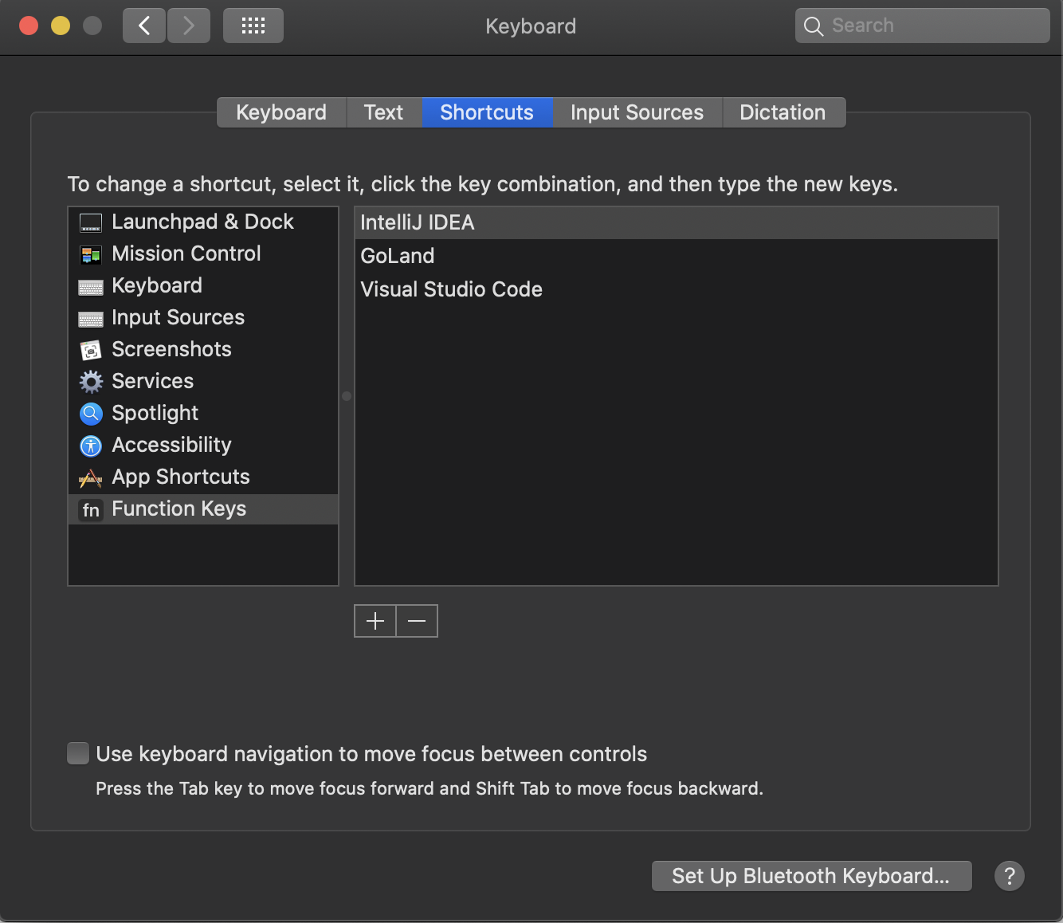Select Spotlight label in list
The image size is (1063, 923).
[x=155, y=413]
